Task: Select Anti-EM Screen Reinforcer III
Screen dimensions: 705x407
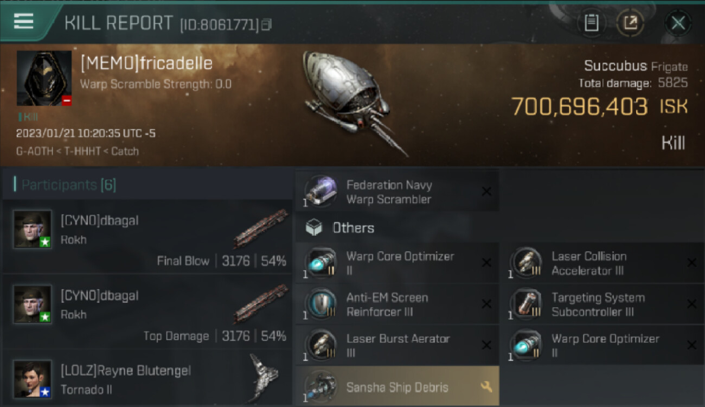Action: tap(397, 304)
